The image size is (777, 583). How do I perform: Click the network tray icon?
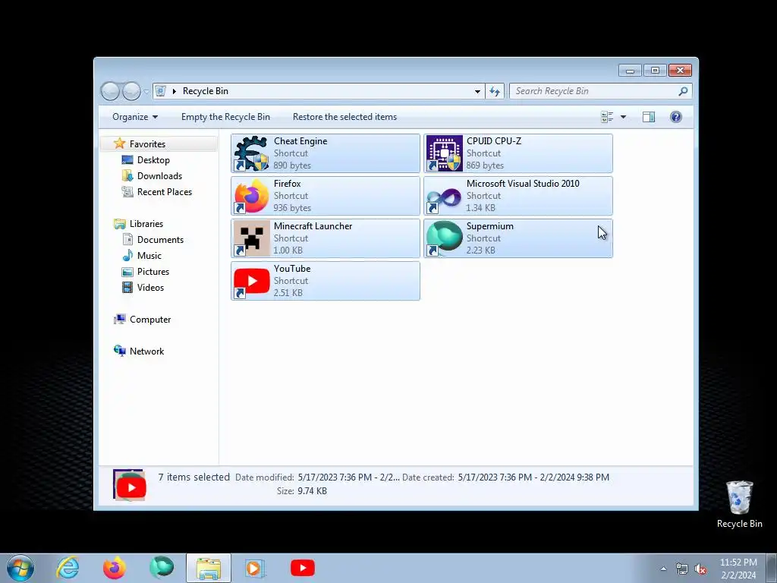coord(682,569)
